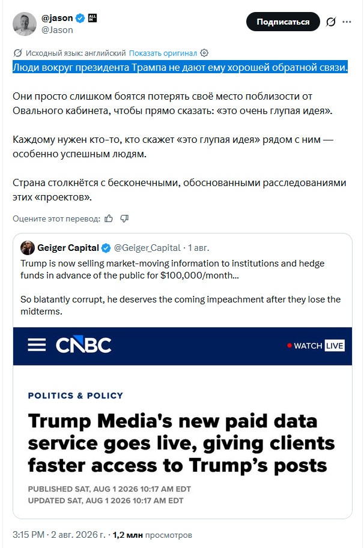Click Geiger Capital's verified badge
The width and height of the screenshot is (364, 548).
pos(106,248)
